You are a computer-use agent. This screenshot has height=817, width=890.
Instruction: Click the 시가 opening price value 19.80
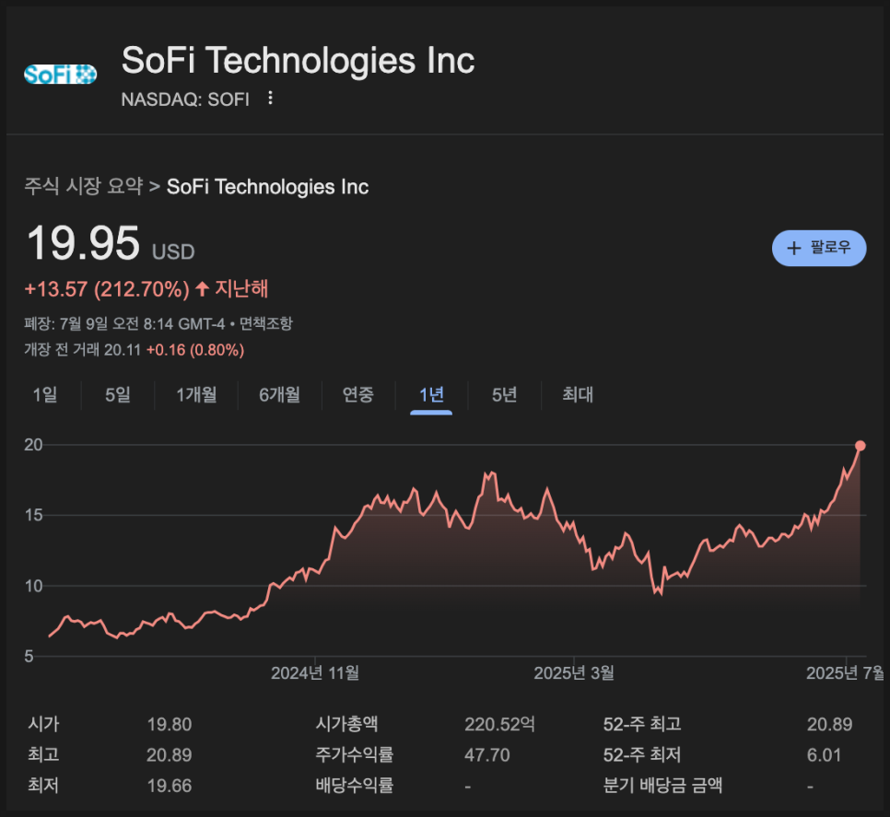(170, 725)
